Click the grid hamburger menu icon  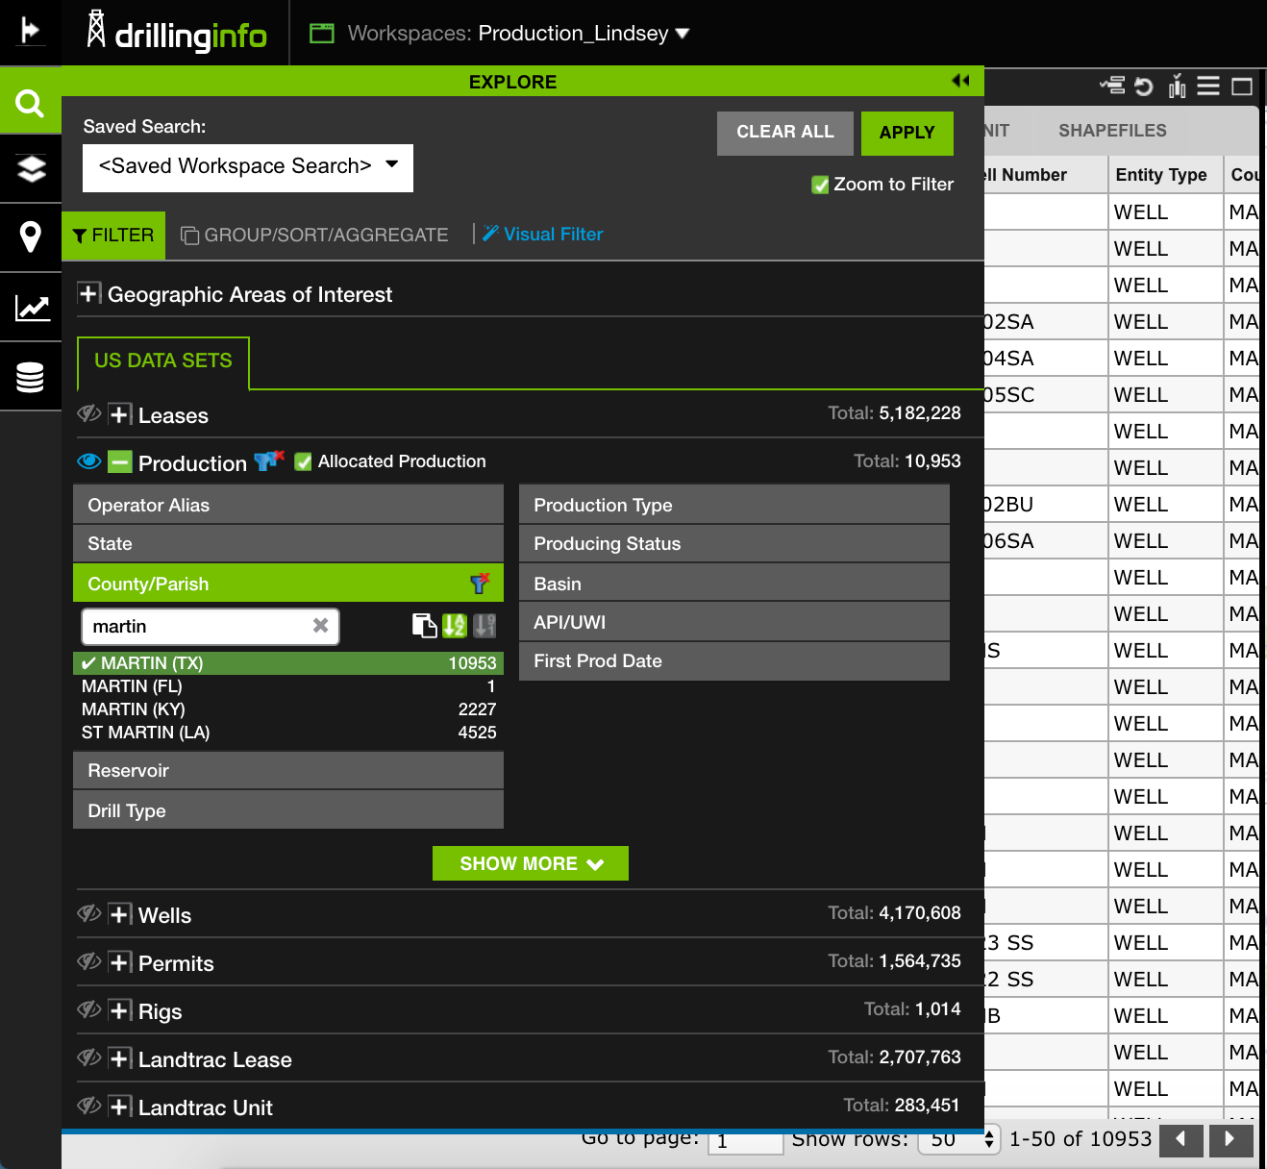pos(1208,87)
